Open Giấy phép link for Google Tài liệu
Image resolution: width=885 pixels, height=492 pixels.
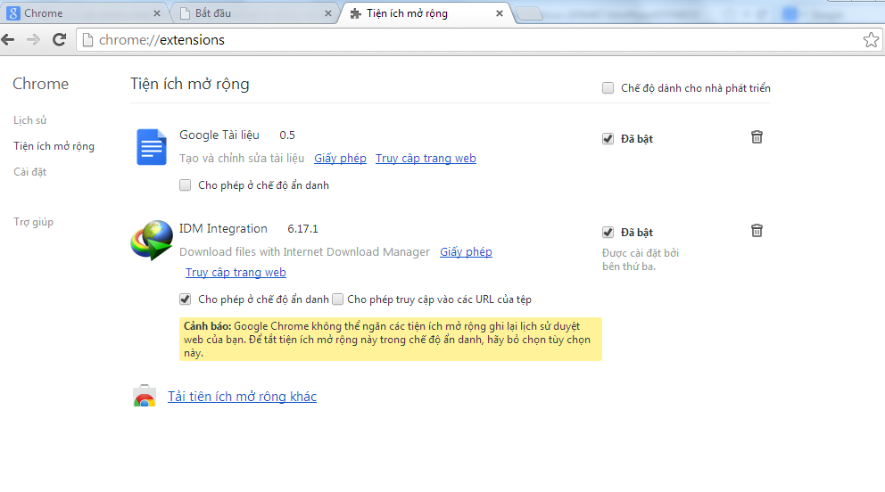point(340,159)
